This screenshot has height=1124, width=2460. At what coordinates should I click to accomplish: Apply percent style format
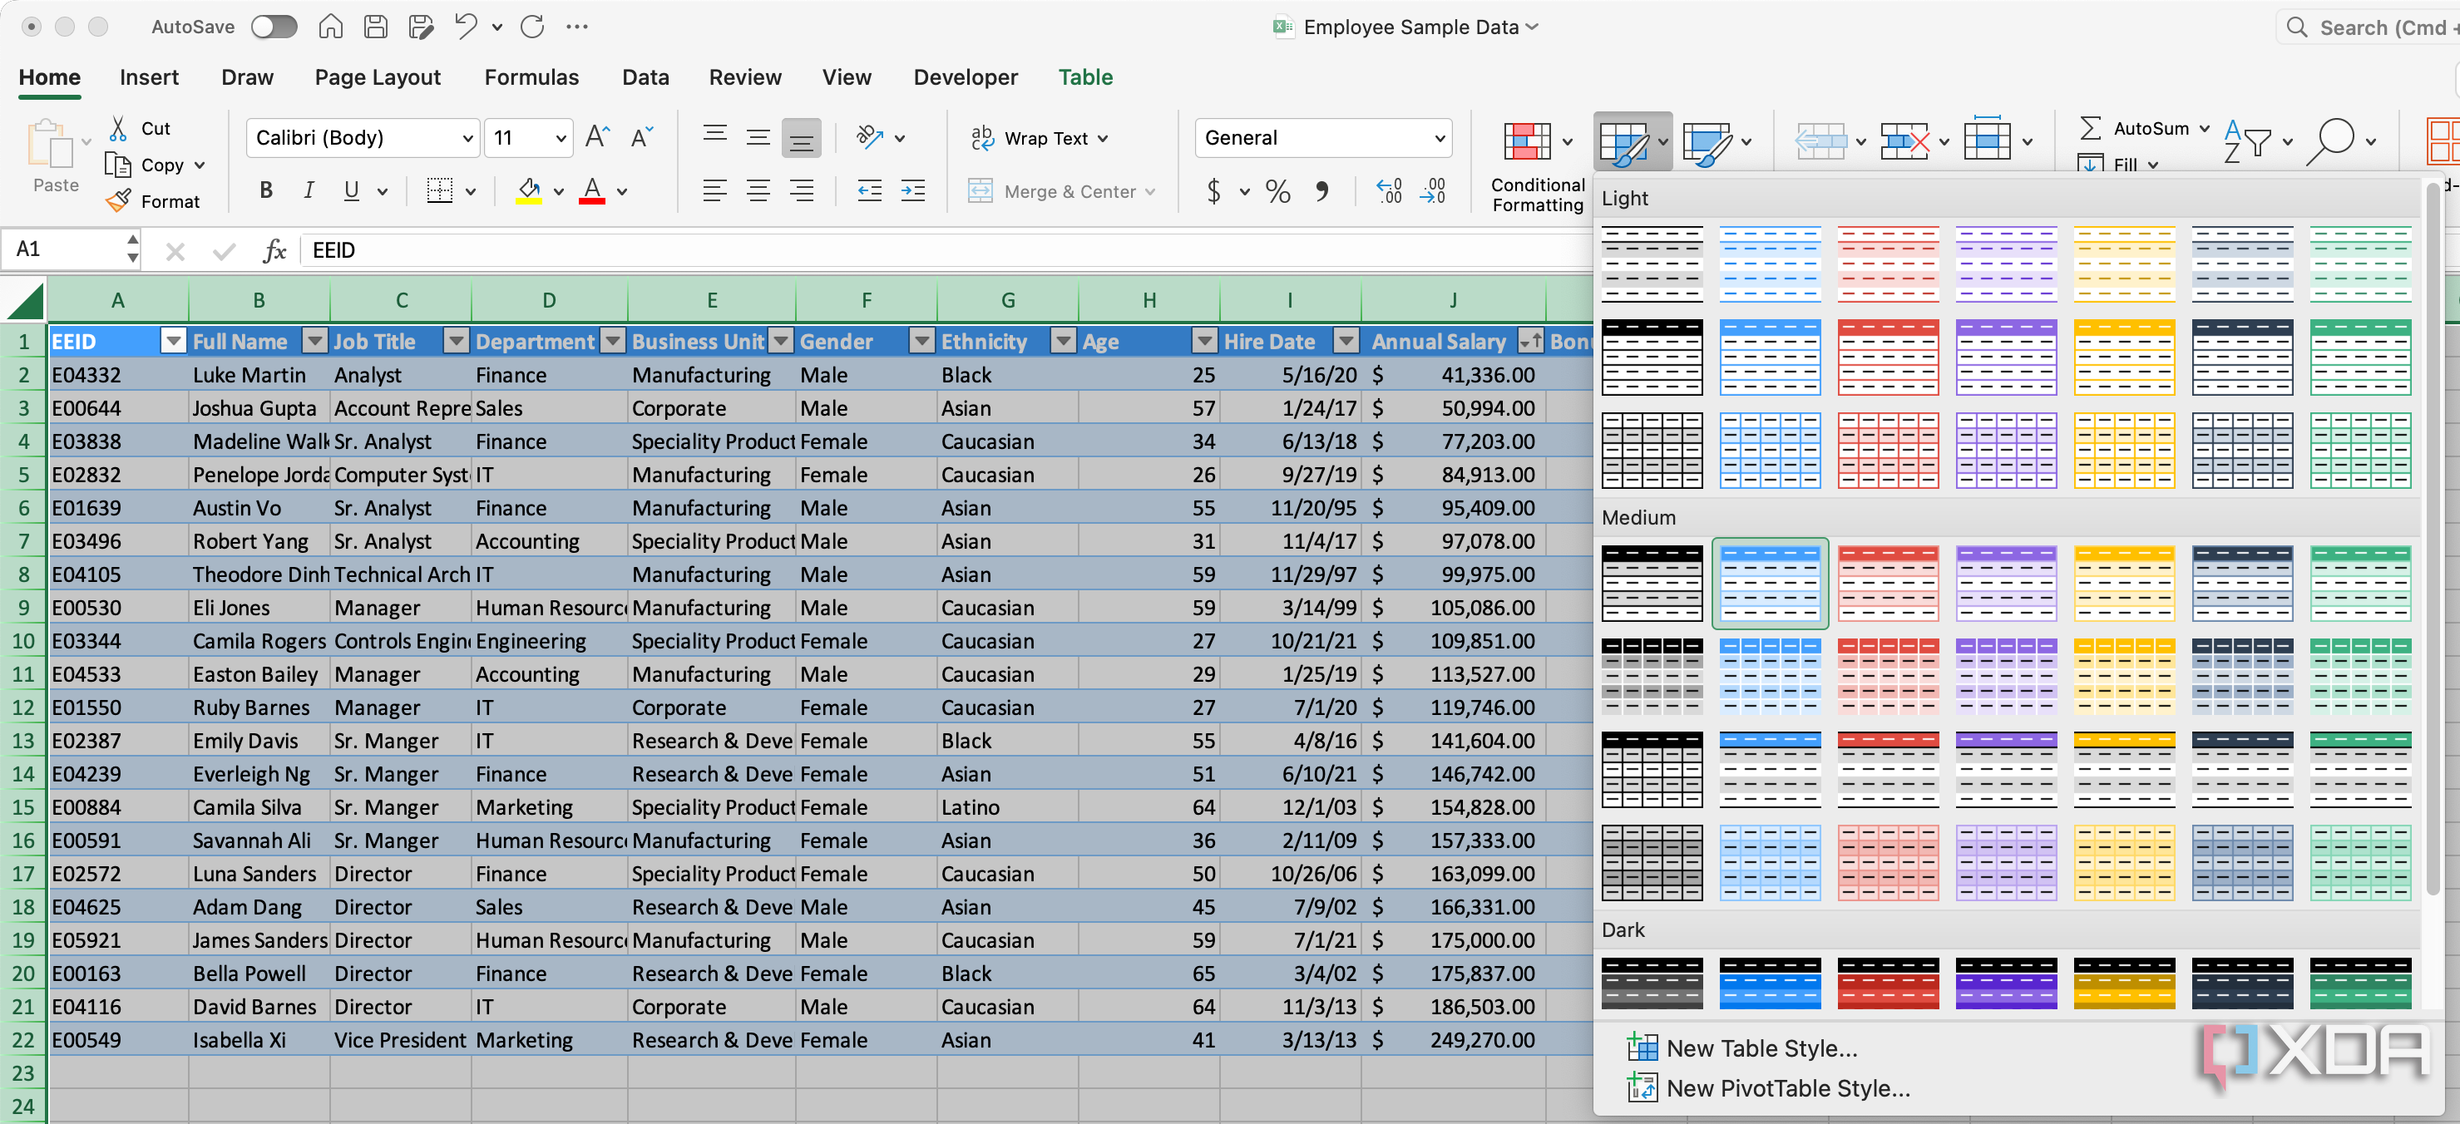[x=1277, y=191]
